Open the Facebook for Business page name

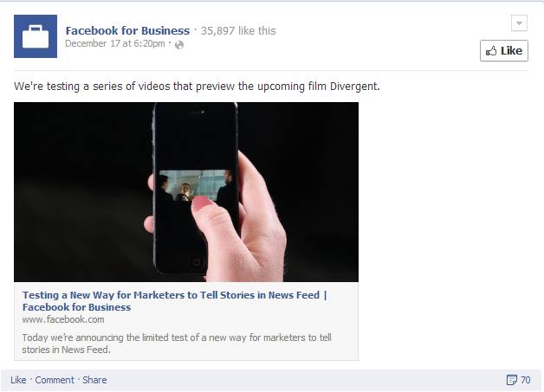point(127,30)
